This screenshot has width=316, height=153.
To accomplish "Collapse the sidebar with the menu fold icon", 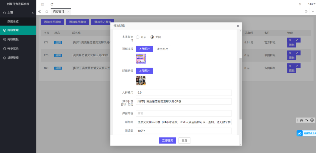I will pos(43,4).
